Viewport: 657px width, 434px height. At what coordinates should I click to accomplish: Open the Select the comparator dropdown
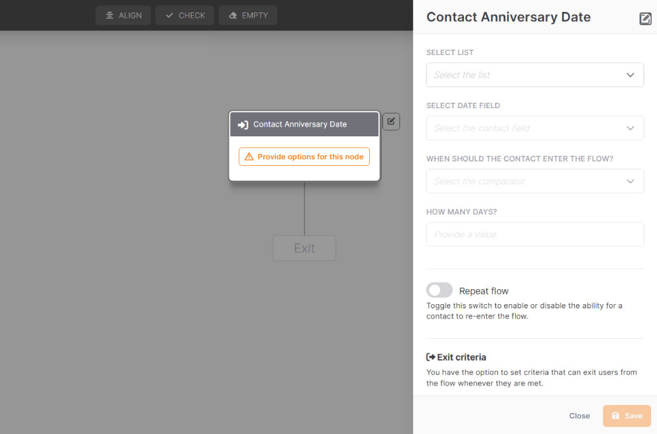point(535,181)
